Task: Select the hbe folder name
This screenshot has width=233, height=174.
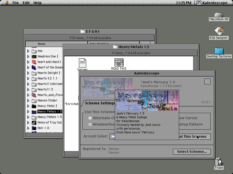Action: click(40, 51)
